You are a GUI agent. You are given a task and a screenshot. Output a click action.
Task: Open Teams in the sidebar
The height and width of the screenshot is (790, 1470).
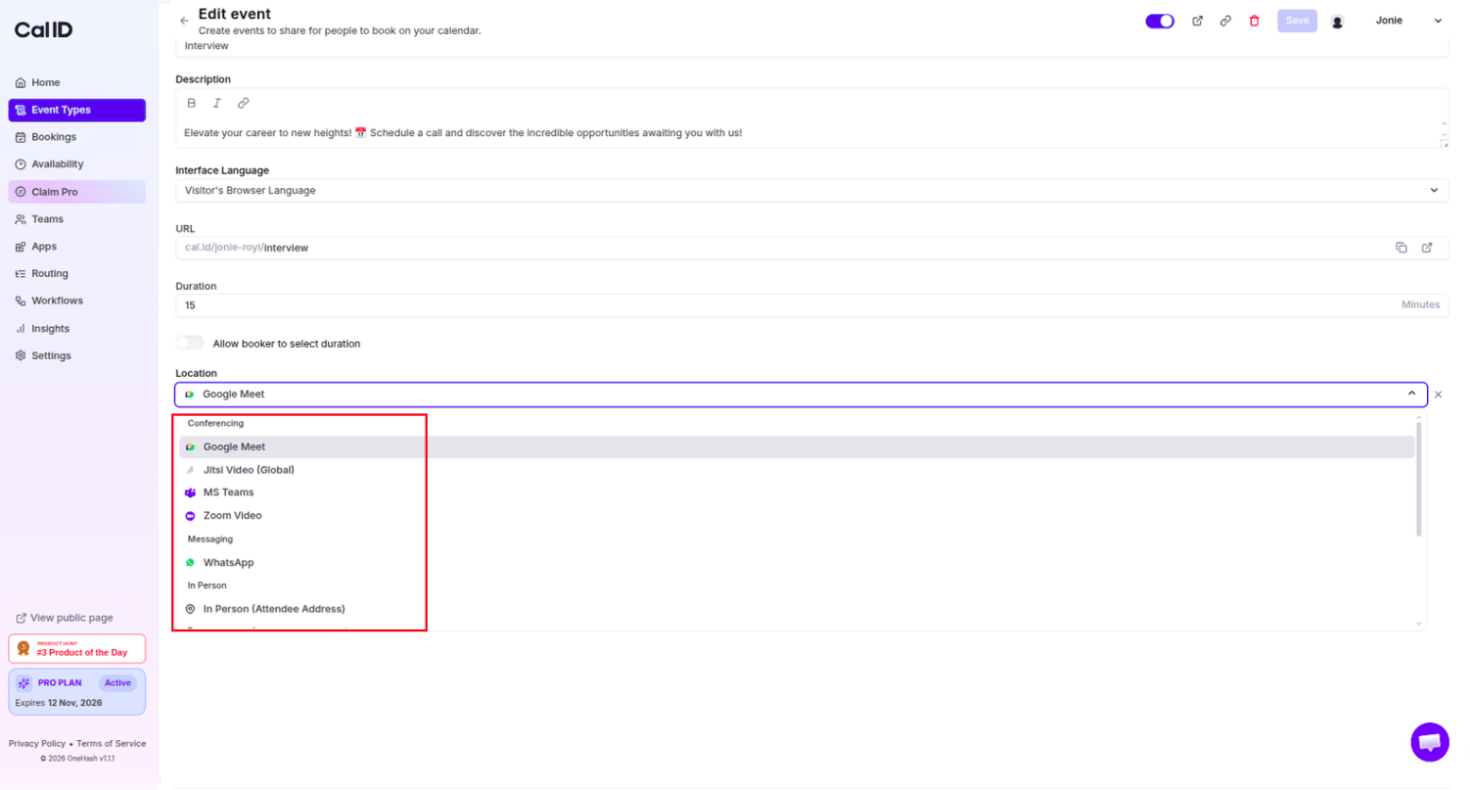point(77,219)
